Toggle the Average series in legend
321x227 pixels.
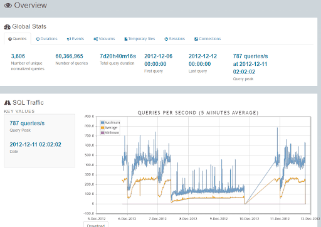coord(109,127)
